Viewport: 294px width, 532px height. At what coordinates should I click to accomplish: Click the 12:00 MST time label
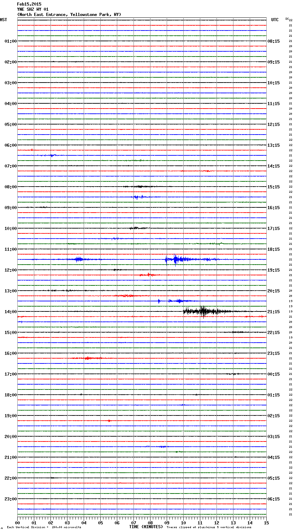tap(10, 270)
